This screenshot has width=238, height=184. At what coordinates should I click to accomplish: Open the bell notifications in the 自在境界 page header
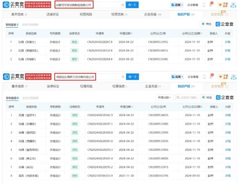(211, 77)
